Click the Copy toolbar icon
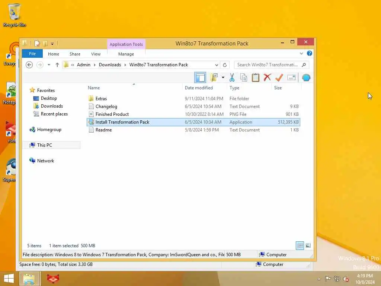Screen dimensions: 381x286 [x=243, y=77]
